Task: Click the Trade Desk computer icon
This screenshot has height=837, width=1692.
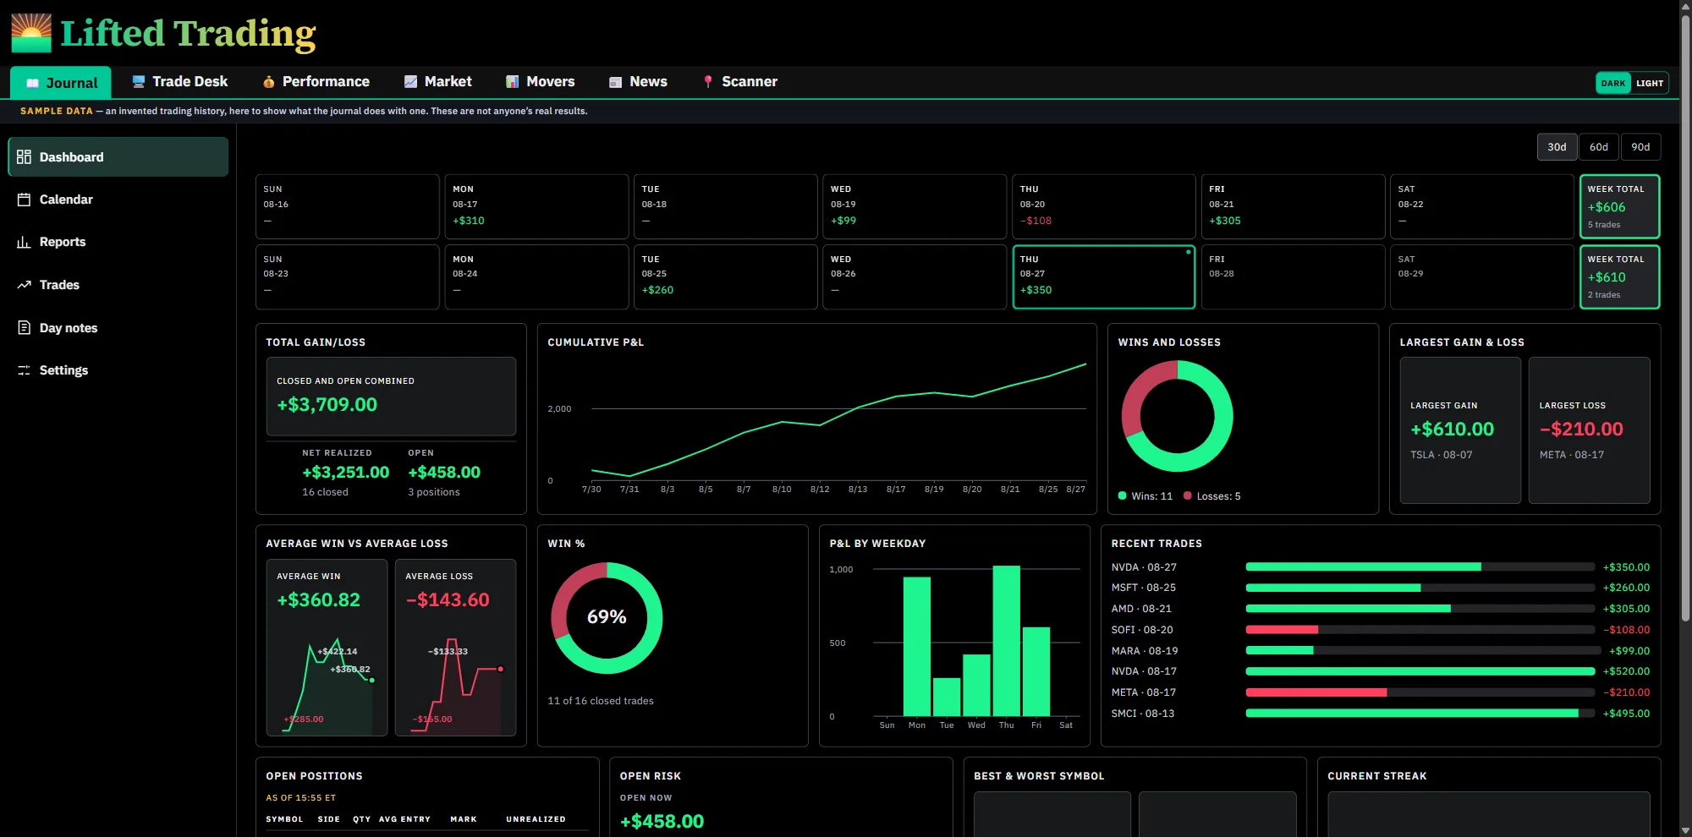Action: tap(139, 82)
